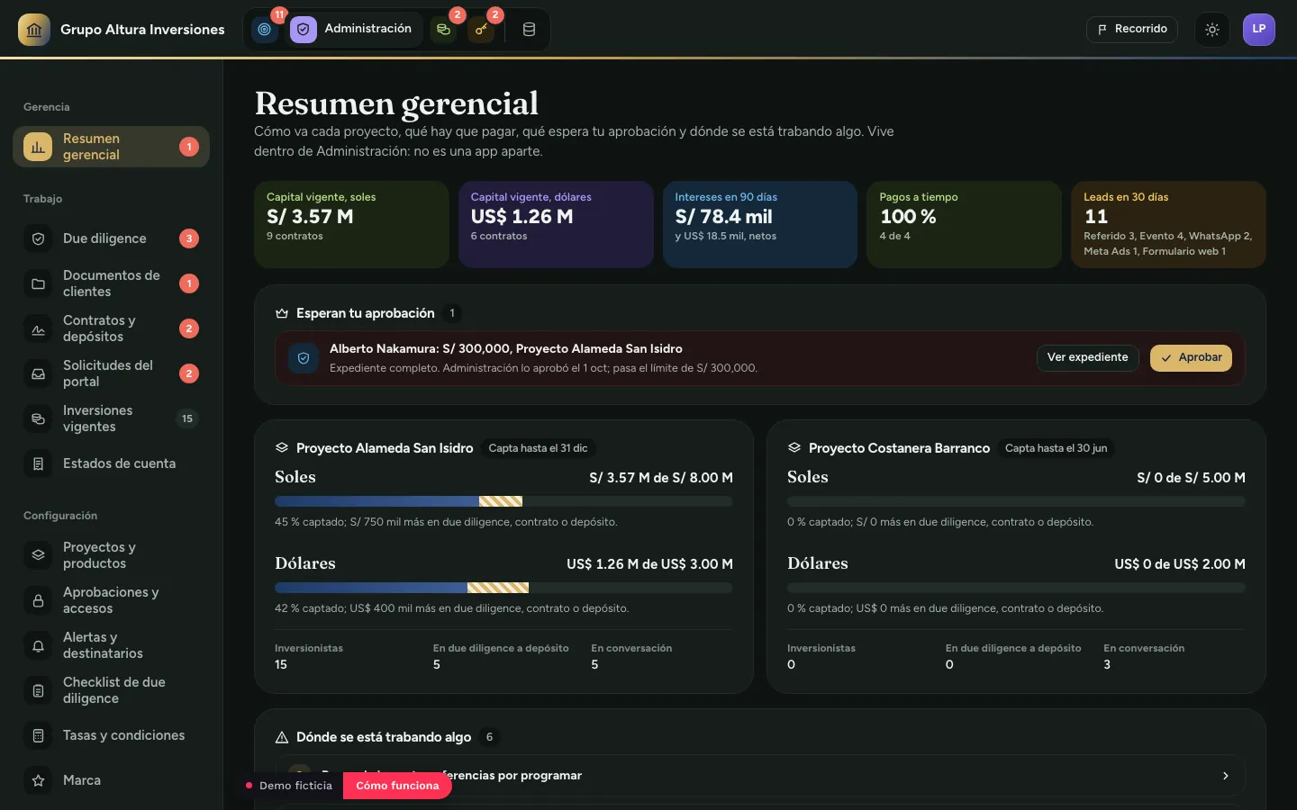Viewport: 1297px width, 810px height.
Task: Click the Proyecto Alameda San Isidro heading
Action: click(x=385, y=448)
